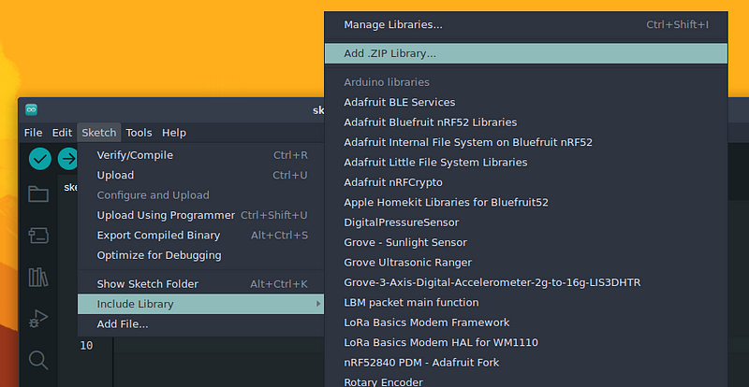Choose Upload in the Sketch menu
This screenshot has height=387, width=749.
point(200,175)
